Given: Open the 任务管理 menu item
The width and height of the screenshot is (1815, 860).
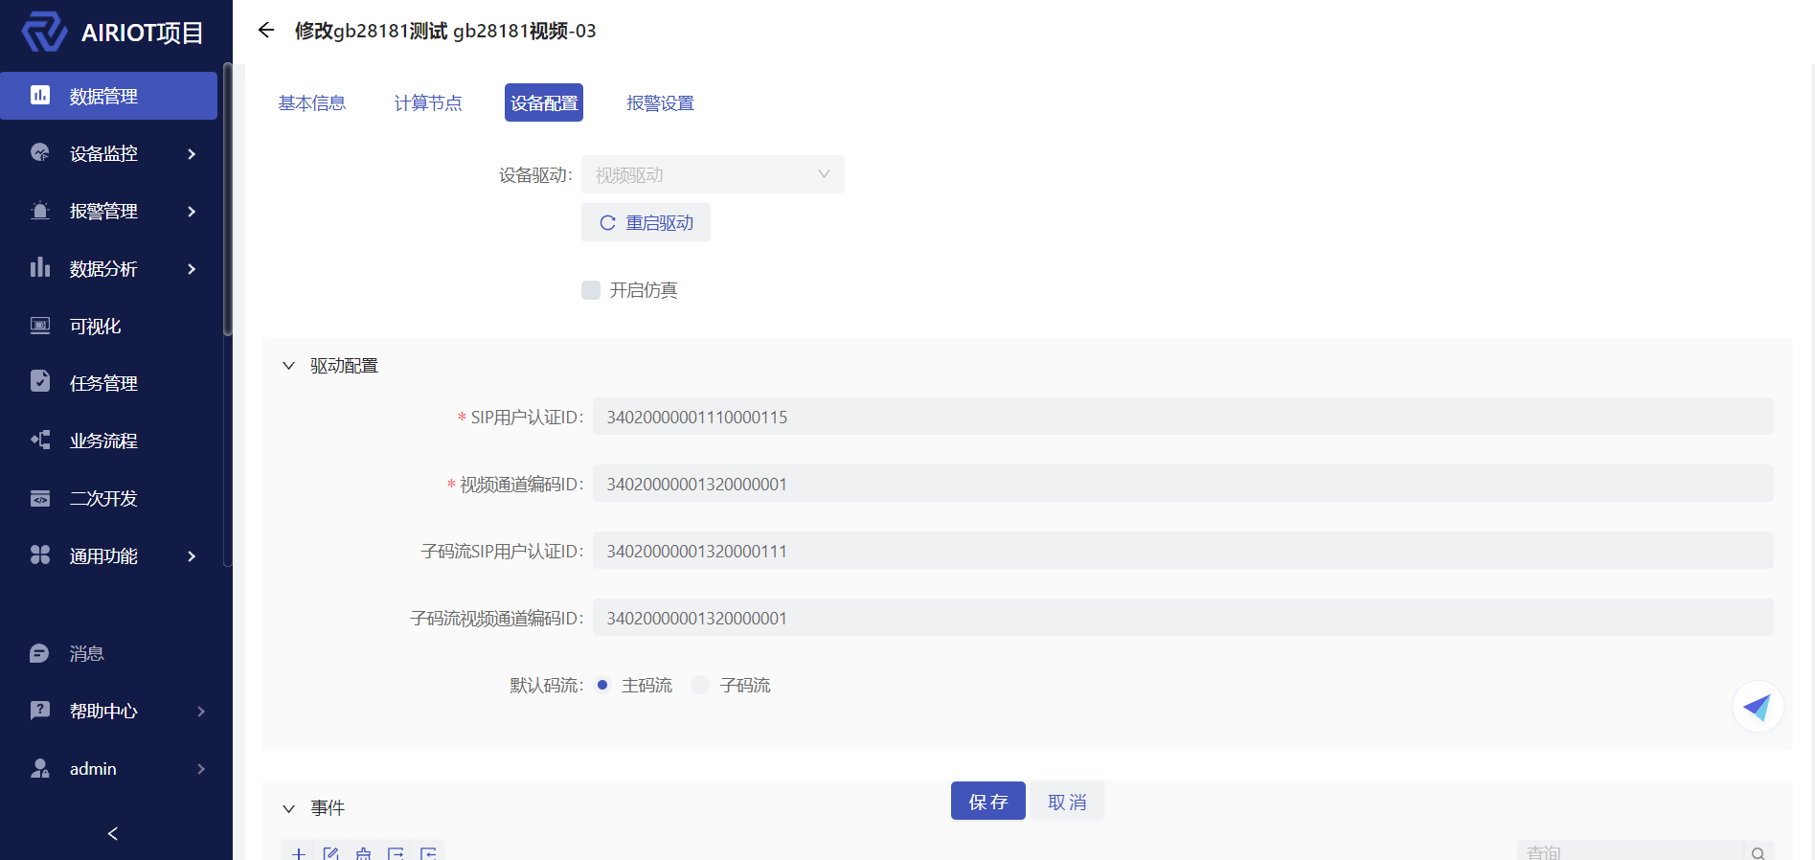Looking at the screenshot, I should click(109, 383).
